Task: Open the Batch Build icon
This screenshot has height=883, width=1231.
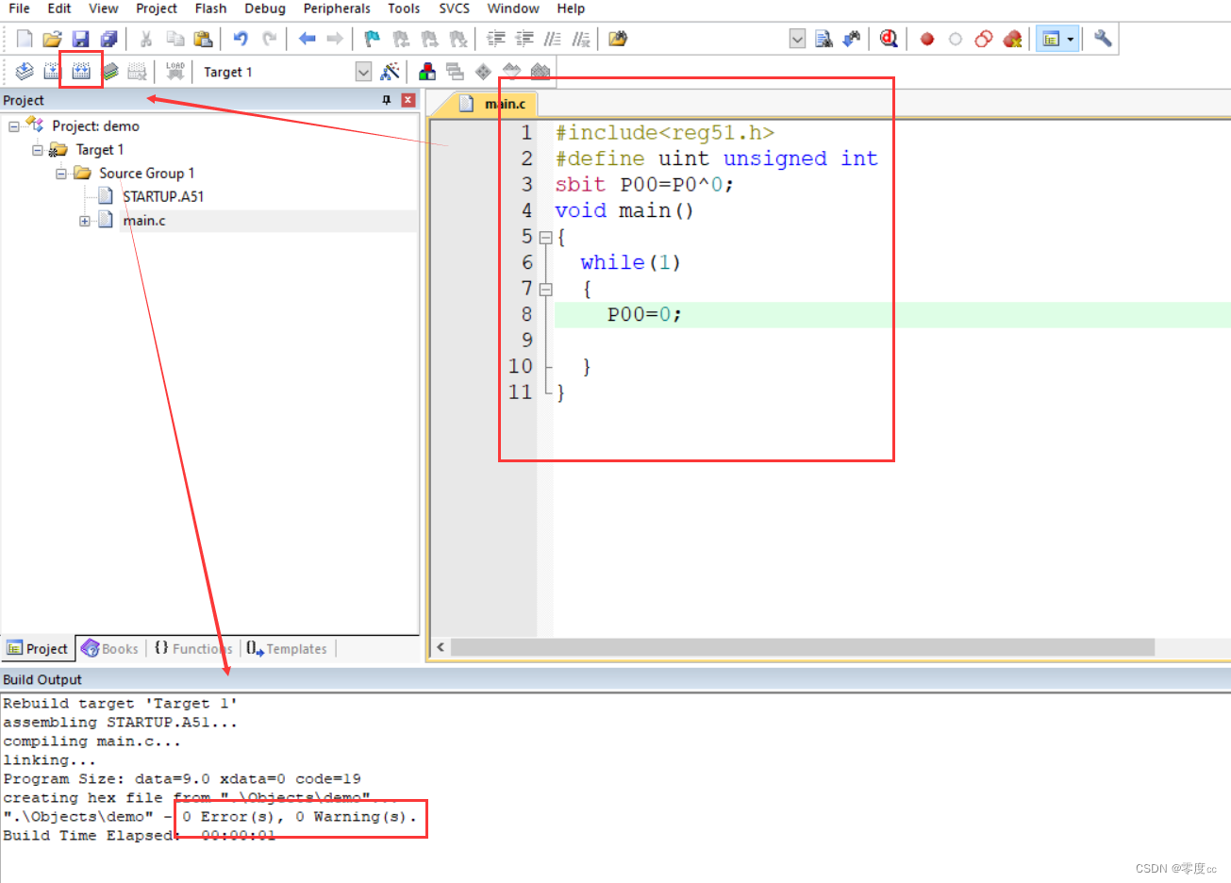Action: point(109,72)
